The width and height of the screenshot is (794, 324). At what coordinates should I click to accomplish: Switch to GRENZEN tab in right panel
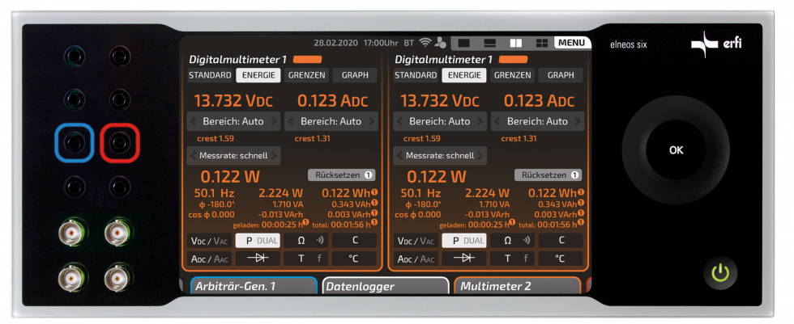coord(512,75)
